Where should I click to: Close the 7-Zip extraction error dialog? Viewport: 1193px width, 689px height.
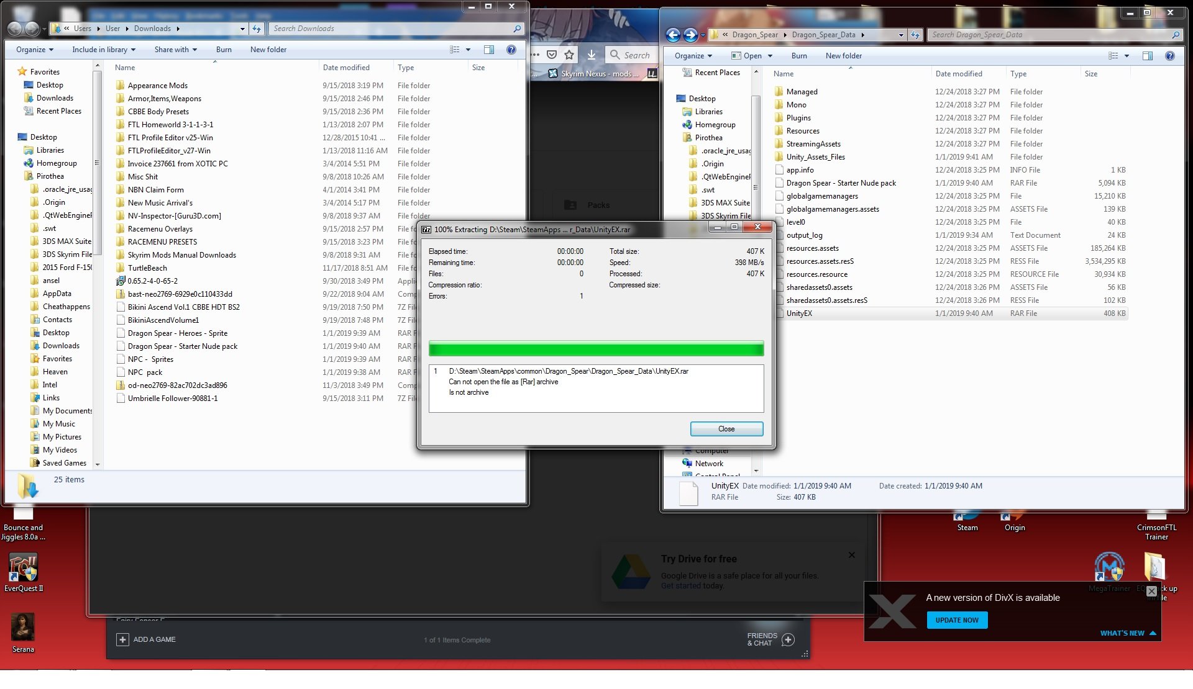[x=726, y=429]
